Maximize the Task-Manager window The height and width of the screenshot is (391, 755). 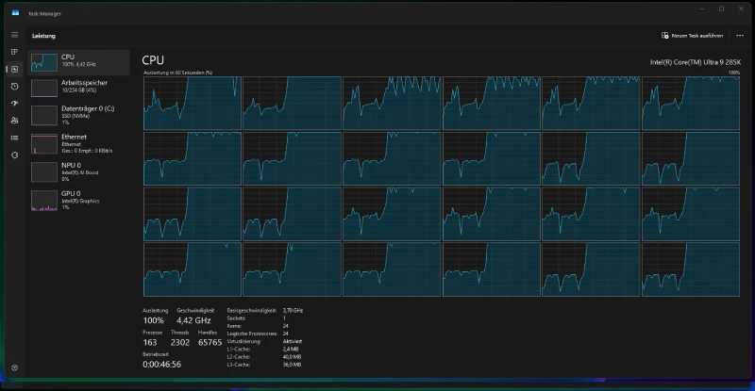pyautogui.click(x=721, y=8)
